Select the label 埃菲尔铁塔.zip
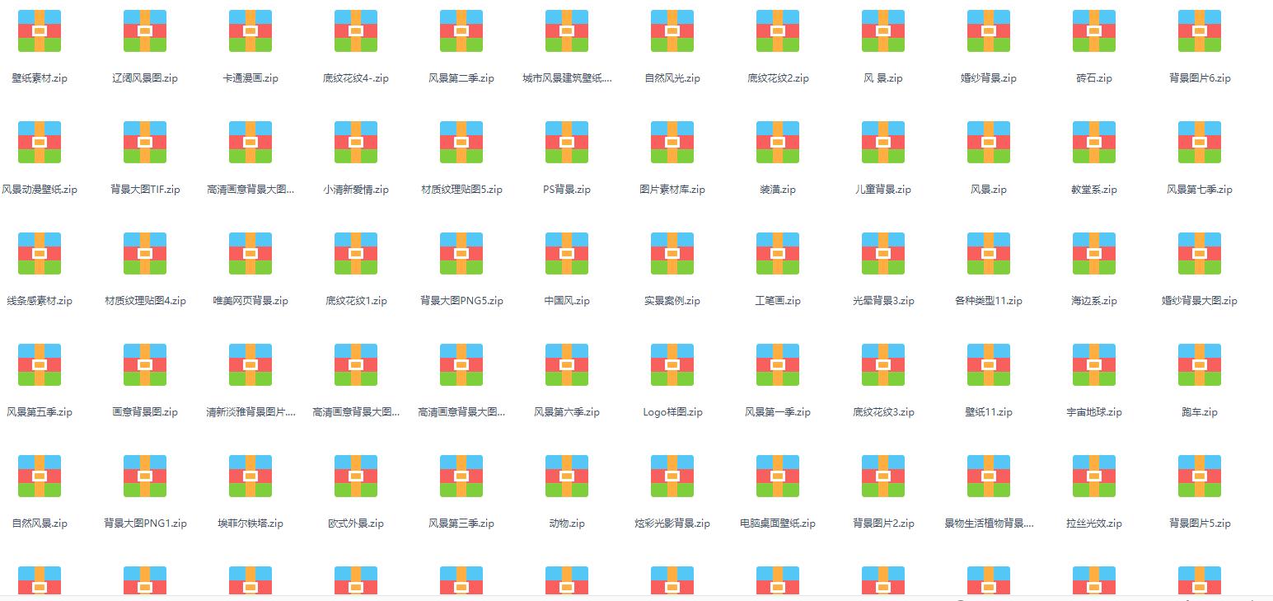Viewport: 1273px width, 601px height. point(250,524)
